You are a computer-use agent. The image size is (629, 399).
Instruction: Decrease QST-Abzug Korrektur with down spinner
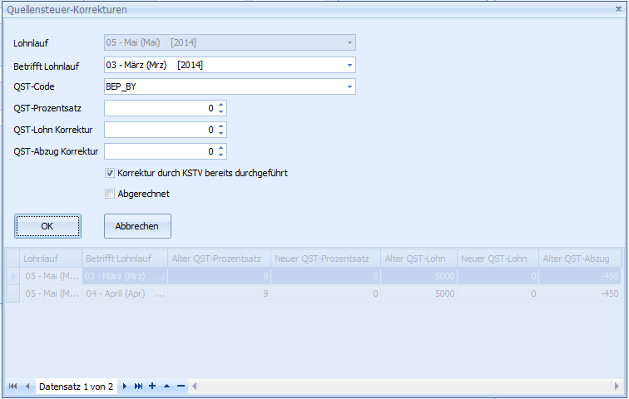(x=220, y=155)
